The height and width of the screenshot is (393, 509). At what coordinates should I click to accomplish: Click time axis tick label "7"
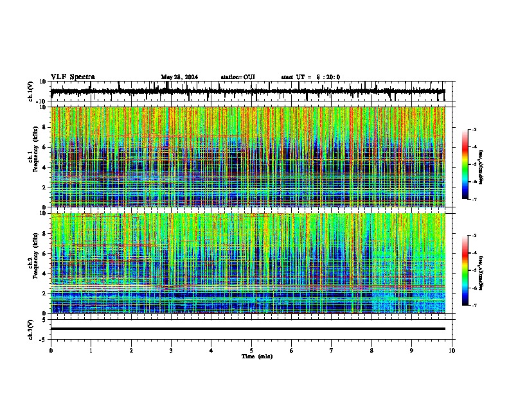pyautogui.click(x=332, y=351)
